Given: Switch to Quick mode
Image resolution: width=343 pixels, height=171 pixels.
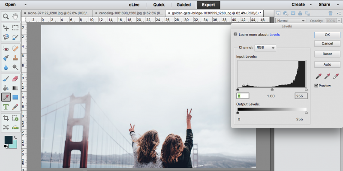Looking at the screenshot, I should coord(159,5).
